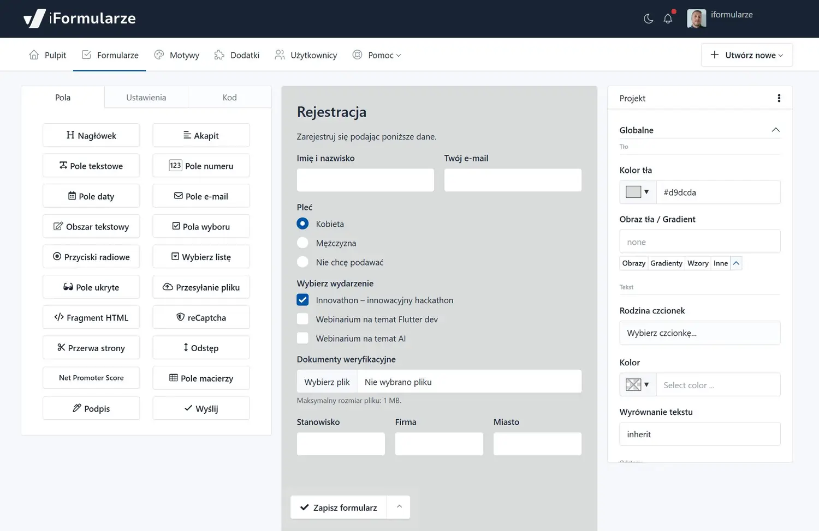
Task: Add a Przesyłanie pliku upload field
Action: (201, 287)
